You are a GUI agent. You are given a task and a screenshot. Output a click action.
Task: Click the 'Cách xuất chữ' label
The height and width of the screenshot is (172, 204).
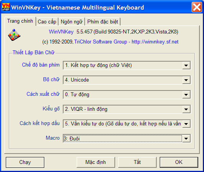point(43,94)
